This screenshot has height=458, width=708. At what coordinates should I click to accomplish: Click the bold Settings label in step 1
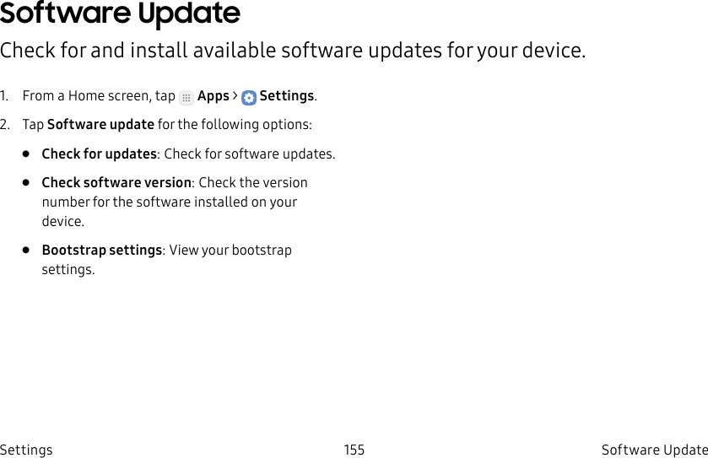(x=287, y=95)
